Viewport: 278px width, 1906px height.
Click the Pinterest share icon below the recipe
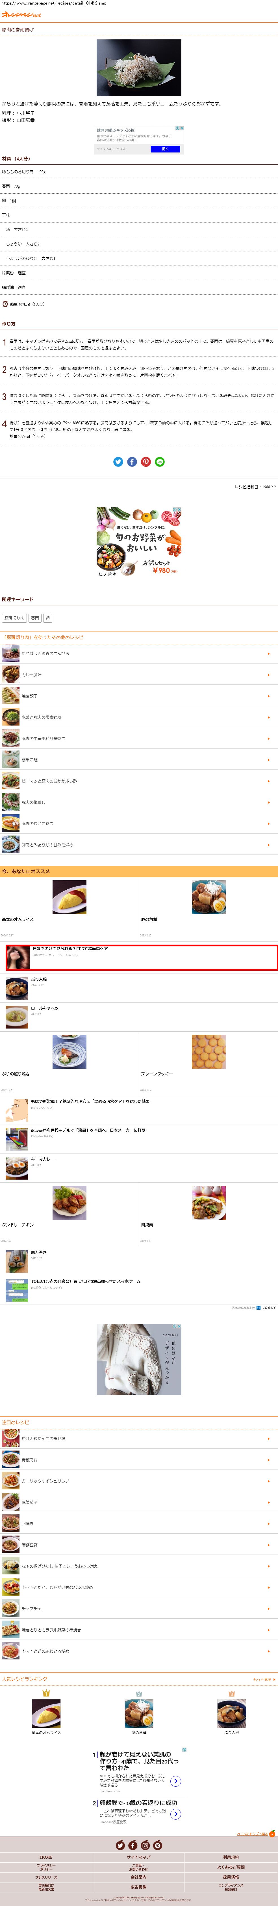[146, 462]
